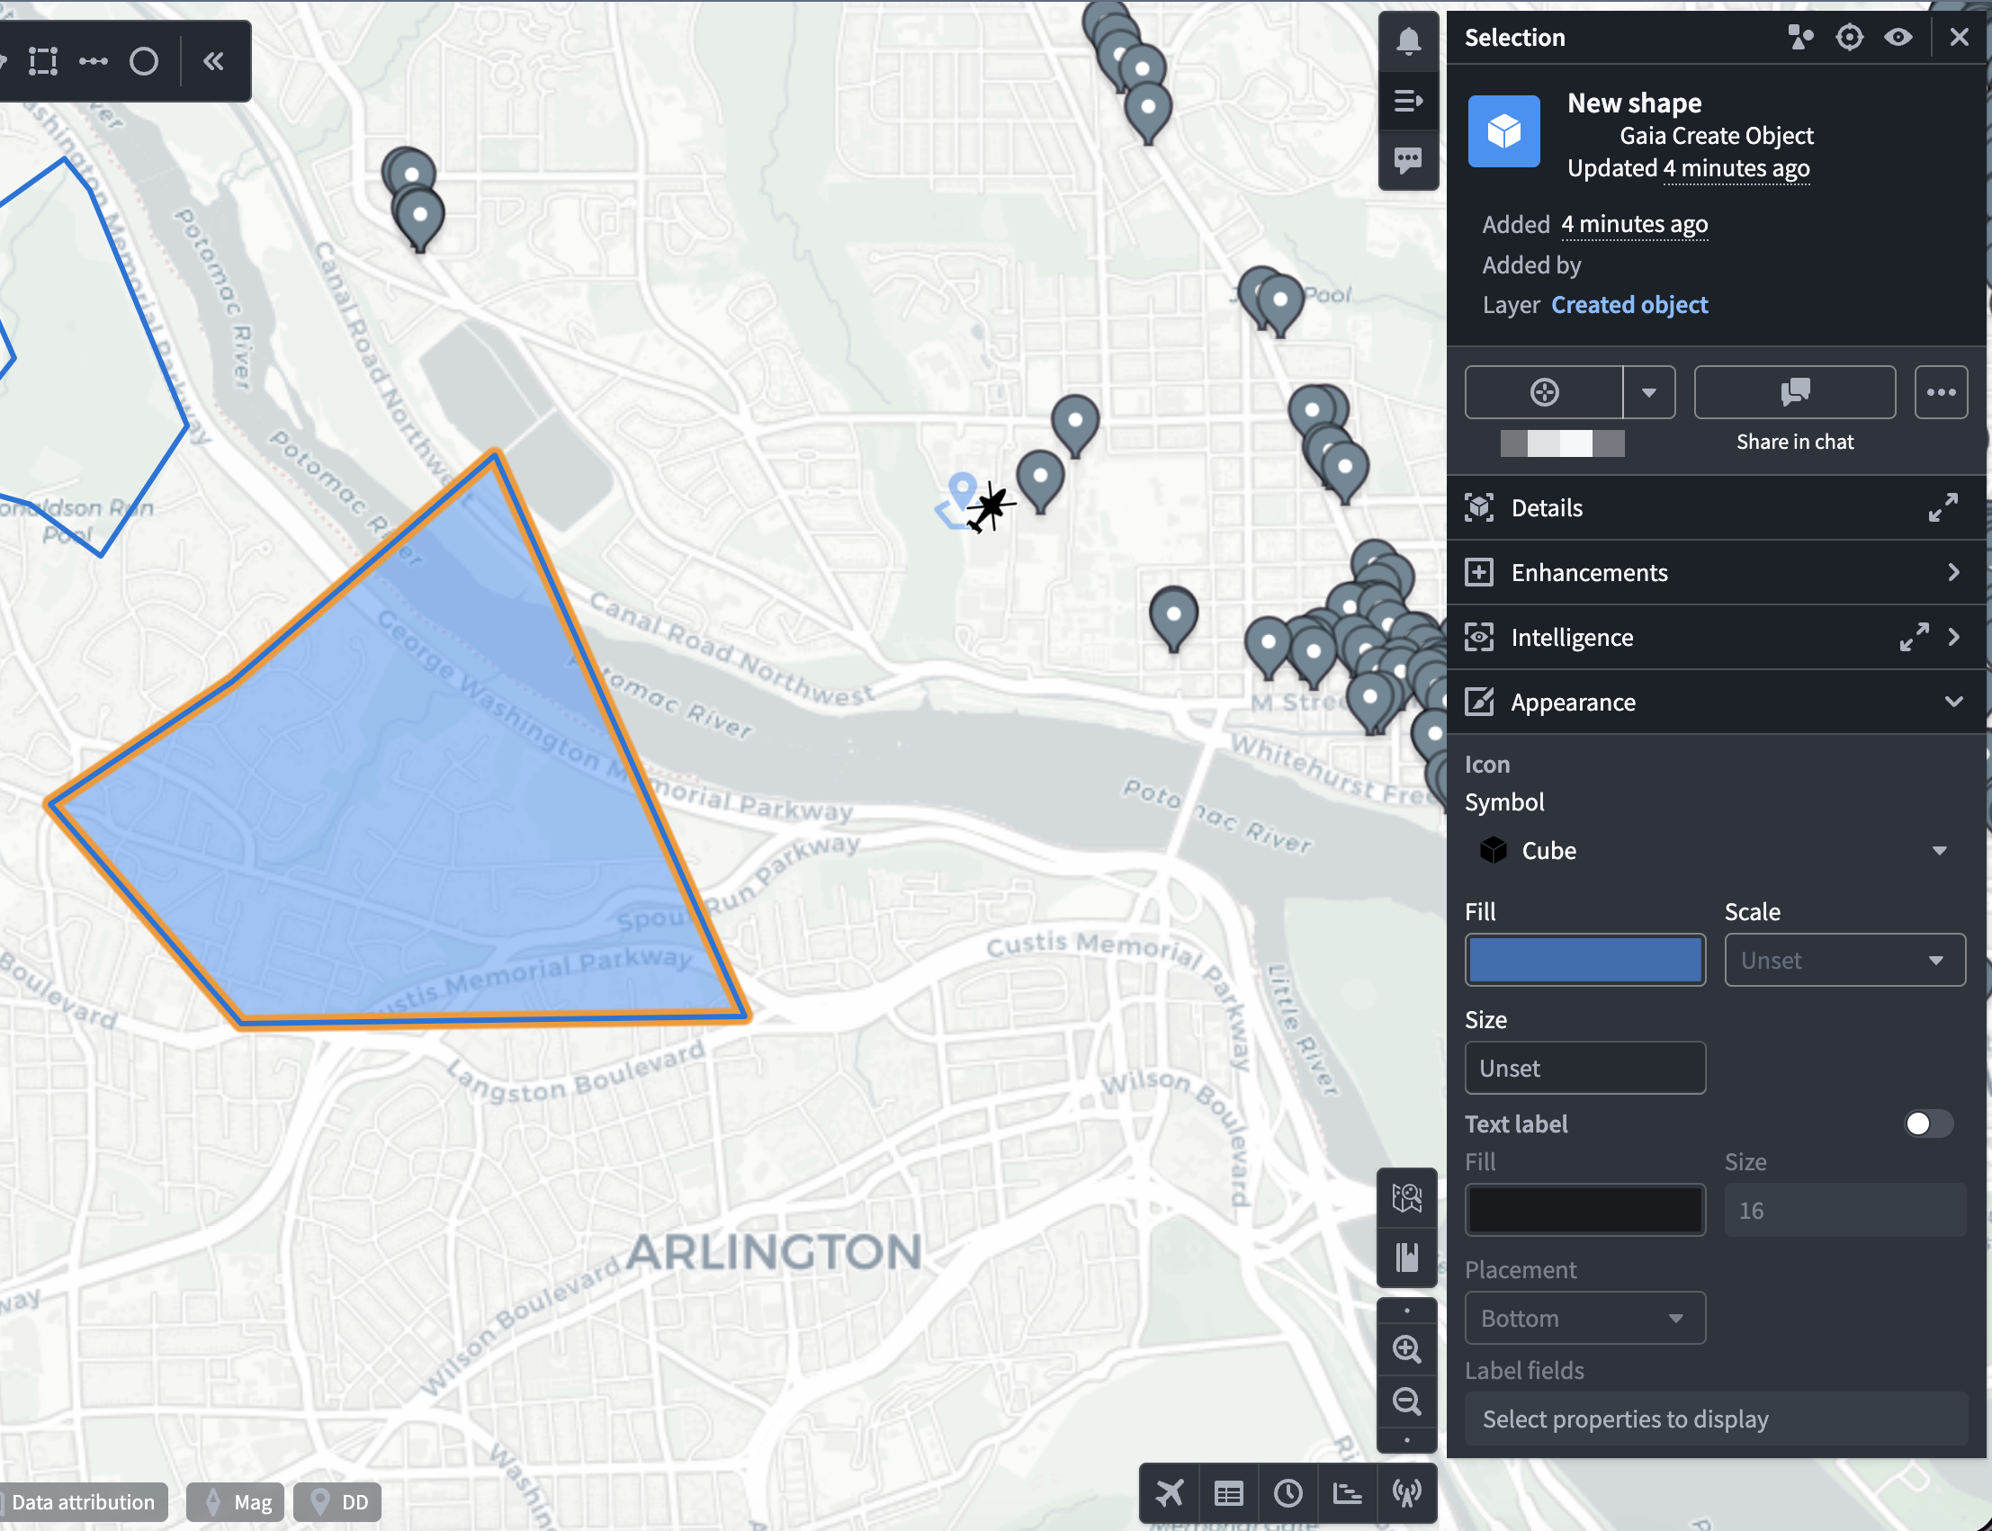Toggle visibility eye in Selection header
The image size is (1992, 1531).
tap(1898, 38)
